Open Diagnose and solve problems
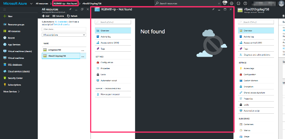This screenshot has height=139, width=285. tap(256, 55)
